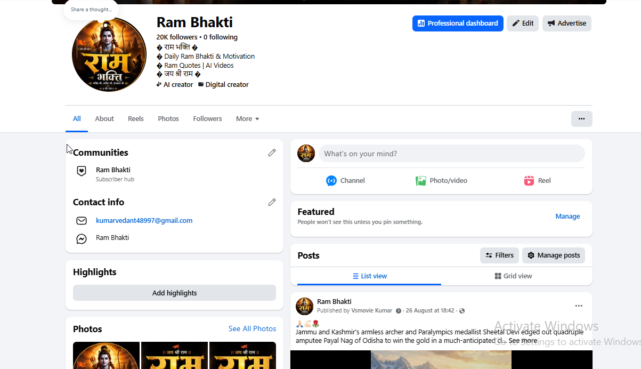Switch to Grid view tab

tap(513, 276)
